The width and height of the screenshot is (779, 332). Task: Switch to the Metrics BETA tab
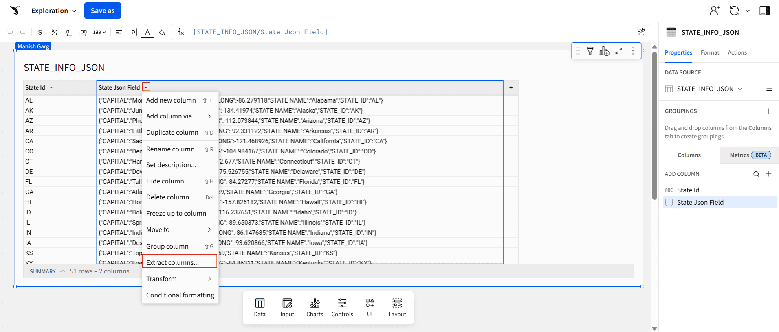(x=750, y=155)
